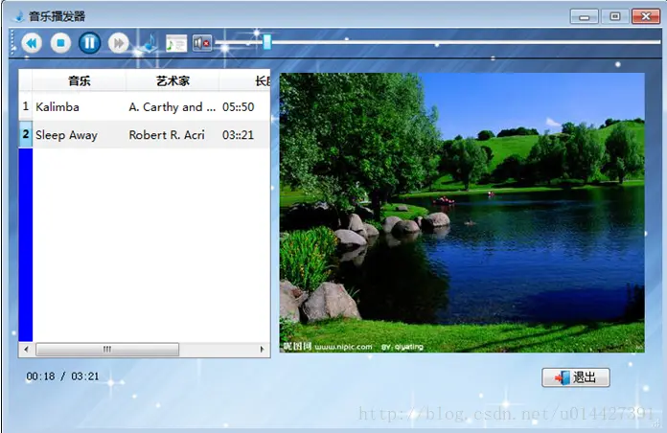Screen dimensions: 667x433
Task: Click artist A. Carthy and ... cell
Action: 172,106
